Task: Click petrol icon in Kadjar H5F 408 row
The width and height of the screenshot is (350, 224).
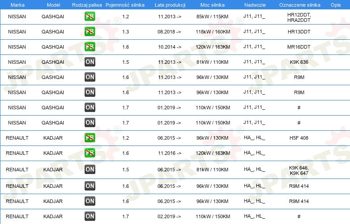Action: click(x=90, y=138)
